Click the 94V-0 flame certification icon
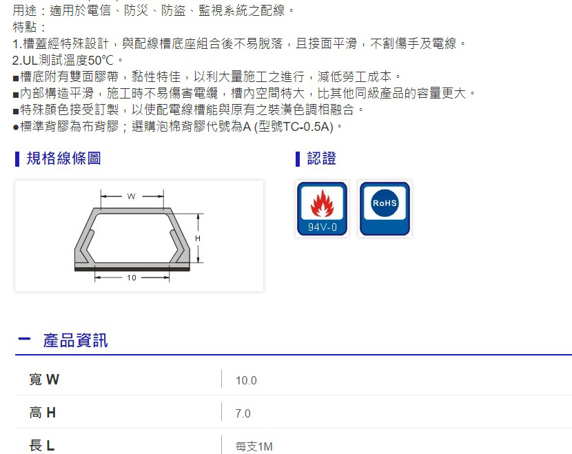The image size is (572, 454). (322, 209)
